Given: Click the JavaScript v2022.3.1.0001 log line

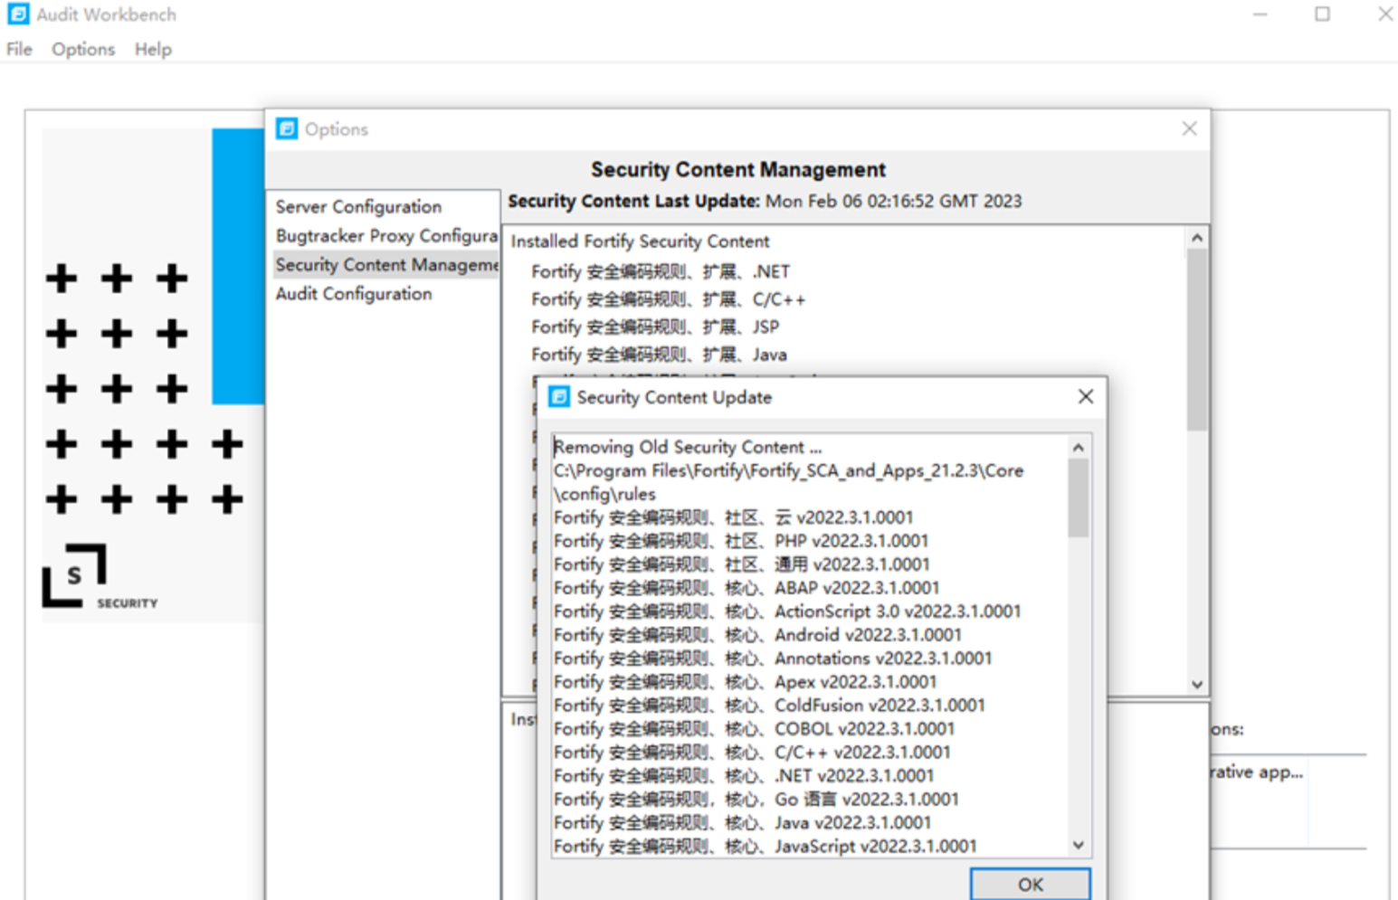Looking at the screenshot, I should [766, 847].
